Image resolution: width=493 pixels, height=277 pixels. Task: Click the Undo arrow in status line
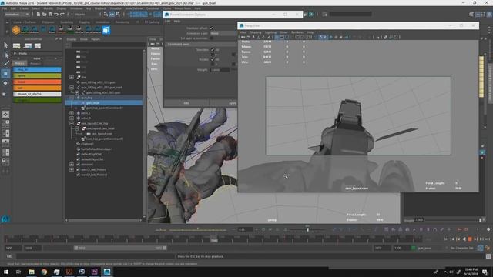click(56, 14)
